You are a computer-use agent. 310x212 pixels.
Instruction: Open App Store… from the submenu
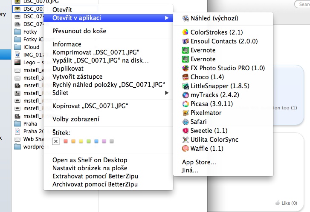(x=199, y=162)
